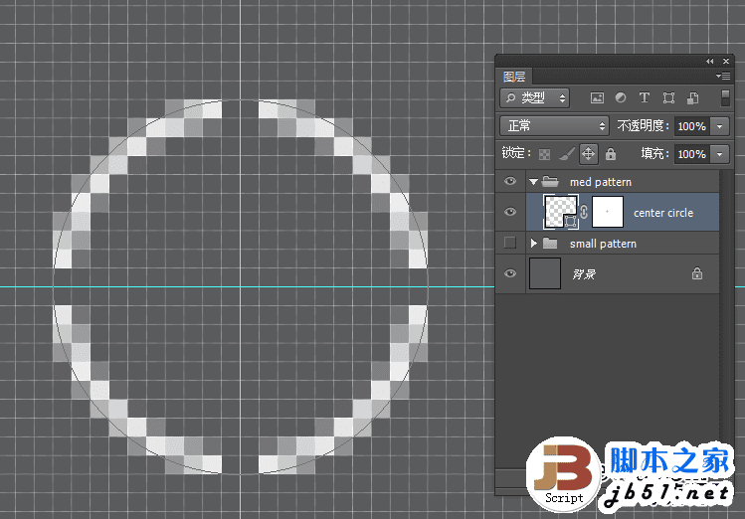Show the small pattern group

[510, 244]
